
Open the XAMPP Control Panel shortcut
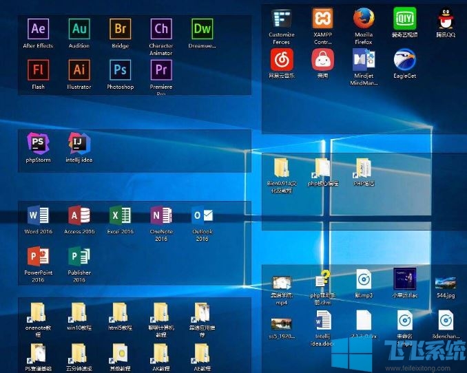pyautogui.click(x=322, y=19)
